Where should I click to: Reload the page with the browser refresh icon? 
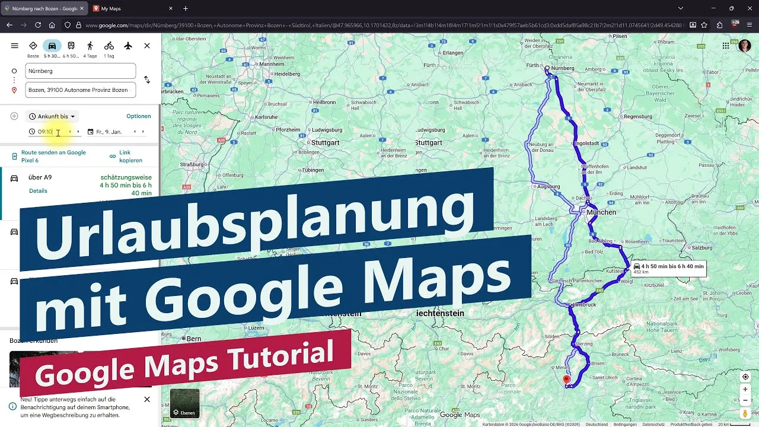point(37,25)
